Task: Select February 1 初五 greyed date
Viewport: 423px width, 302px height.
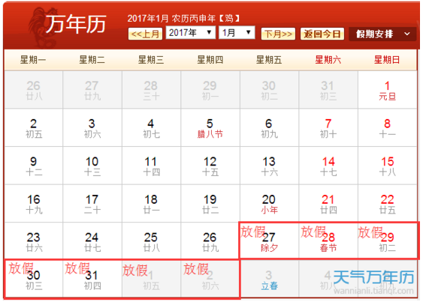Action: pyautogui.click(x=151, y=279)
